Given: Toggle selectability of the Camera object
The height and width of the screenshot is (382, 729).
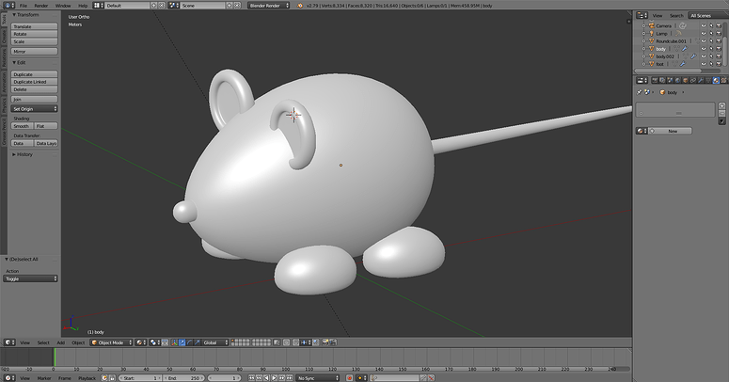Looking at the screenshot, I should [x=711, y=25].
